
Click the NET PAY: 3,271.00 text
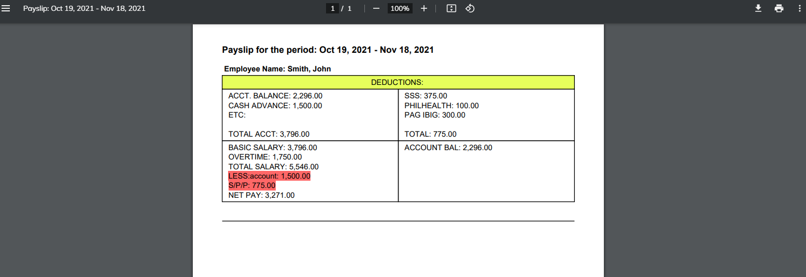(x=262, y=195)
